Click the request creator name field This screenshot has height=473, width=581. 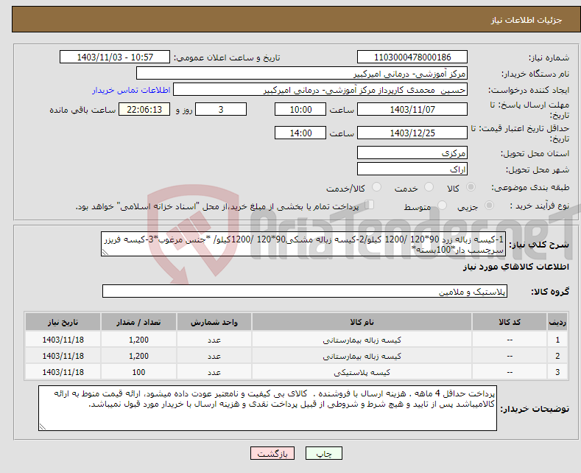coord(320,90)
